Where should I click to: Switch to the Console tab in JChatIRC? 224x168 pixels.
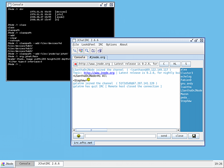click(80, 57)
